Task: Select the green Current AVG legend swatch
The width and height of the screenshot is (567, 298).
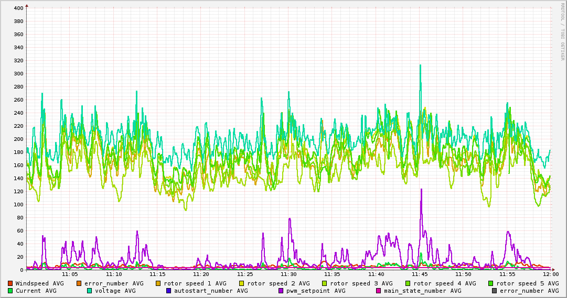Action: pyautogui.click(x=10, y=291)
